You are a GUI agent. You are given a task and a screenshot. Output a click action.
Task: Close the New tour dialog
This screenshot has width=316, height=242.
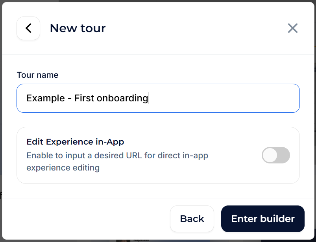coord(292,28)
